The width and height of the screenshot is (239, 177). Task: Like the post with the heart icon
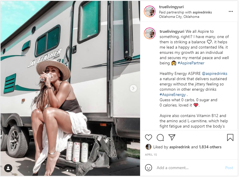(x=149, y=137)
